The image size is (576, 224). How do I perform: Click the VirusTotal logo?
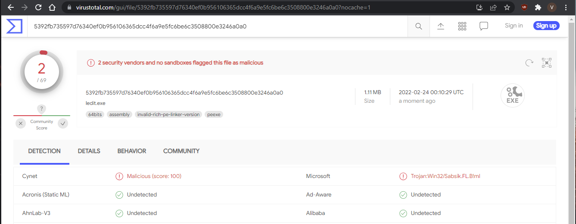(14, 26)
